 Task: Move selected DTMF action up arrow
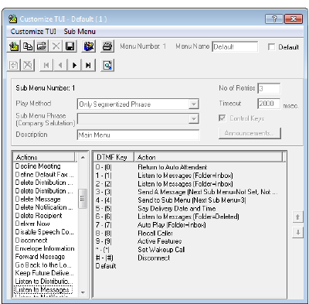coord(297,217)
